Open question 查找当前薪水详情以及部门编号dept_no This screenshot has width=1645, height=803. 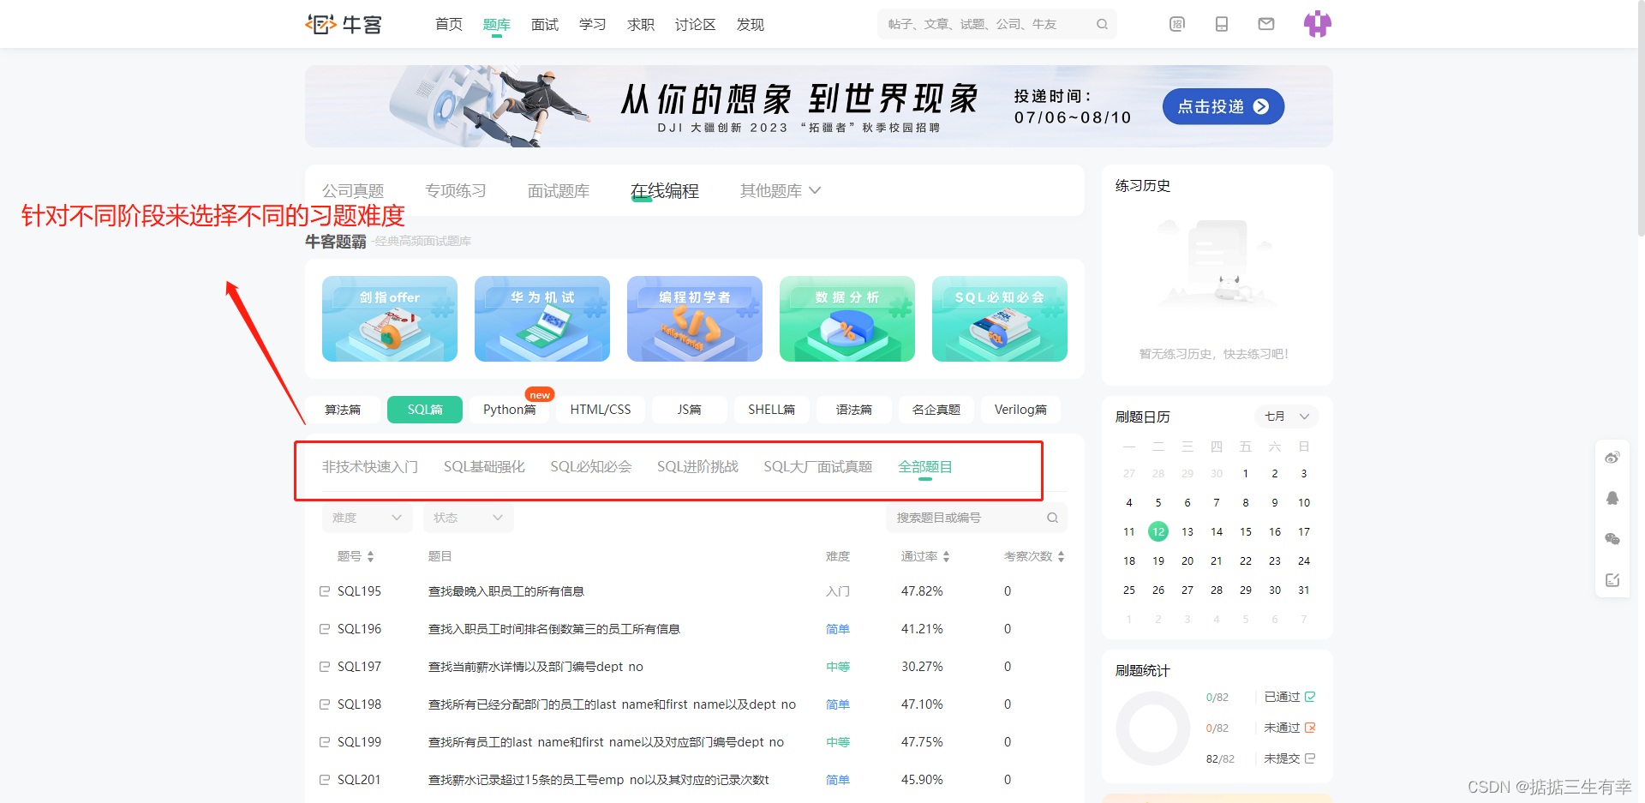coord(535,667)
